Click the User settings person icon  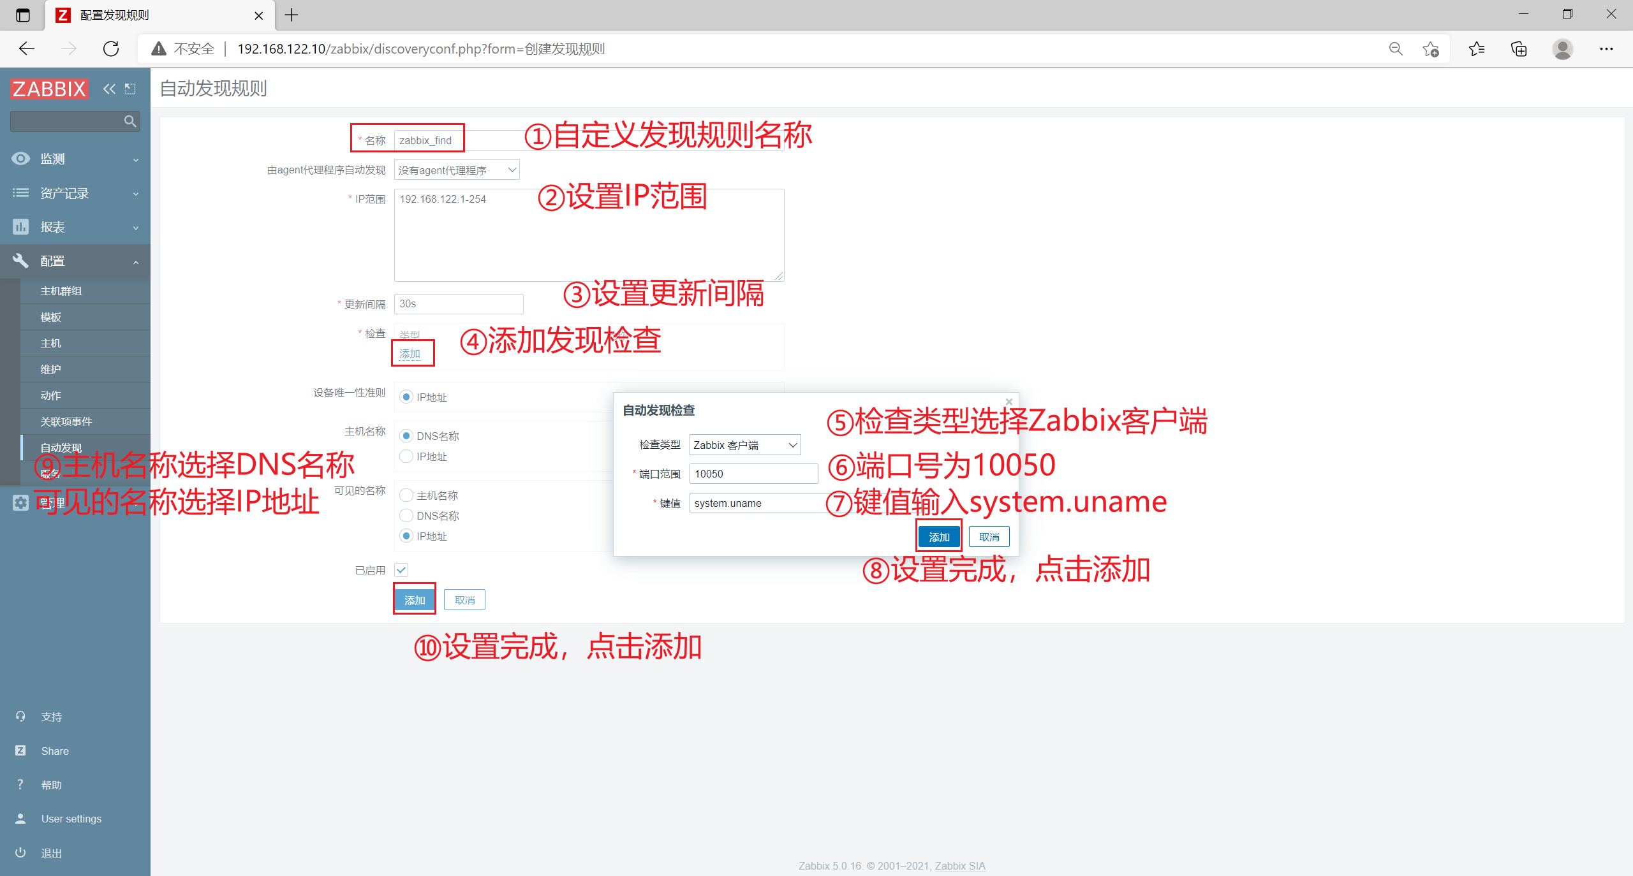20,819
